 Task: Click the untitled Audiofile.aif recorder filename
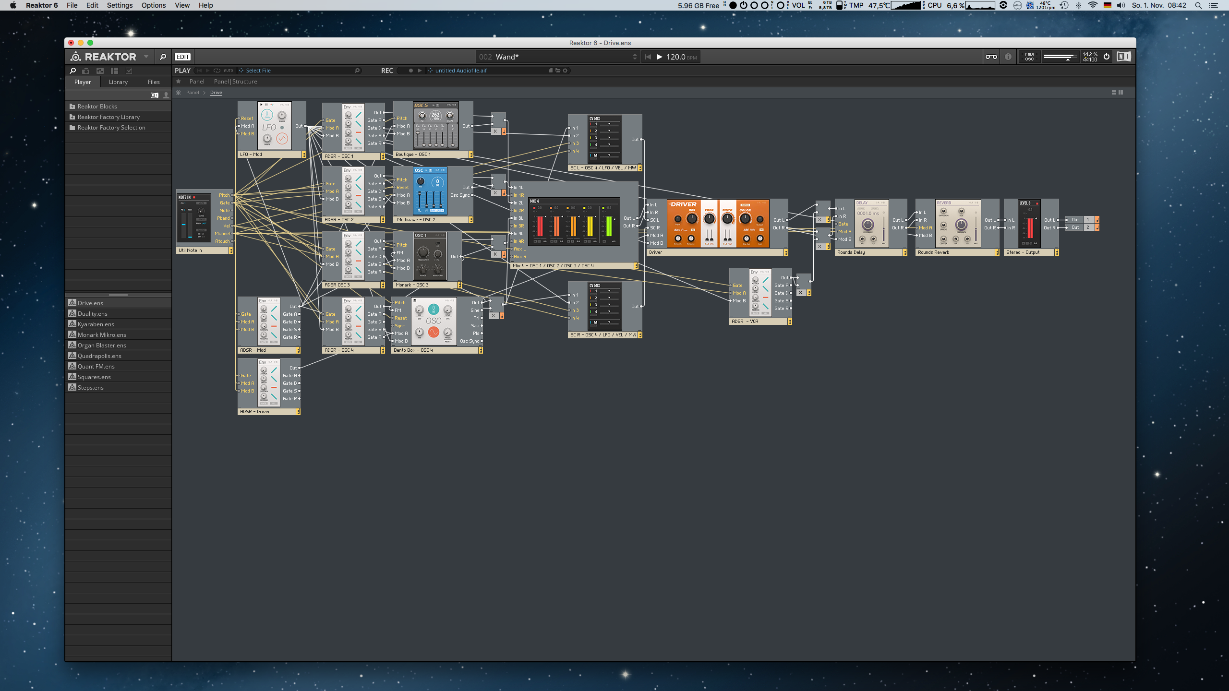(x=461, y=71)
